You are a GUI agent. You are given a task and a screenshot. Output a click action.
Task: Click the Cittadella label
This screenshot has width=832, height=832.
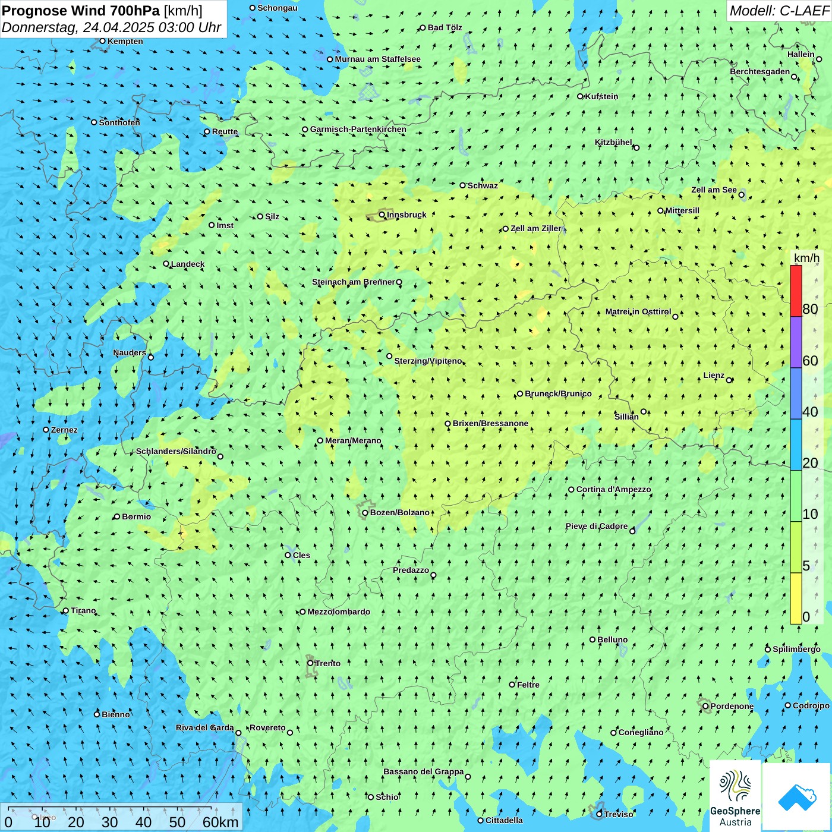[505, 821]
